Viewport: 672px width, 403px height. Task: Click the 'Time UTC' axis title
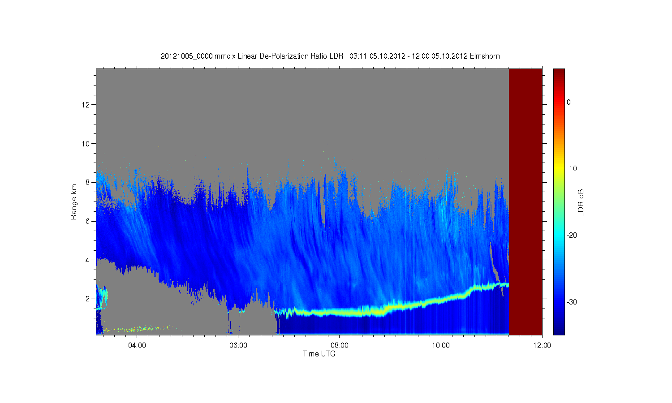coord(319,354)
